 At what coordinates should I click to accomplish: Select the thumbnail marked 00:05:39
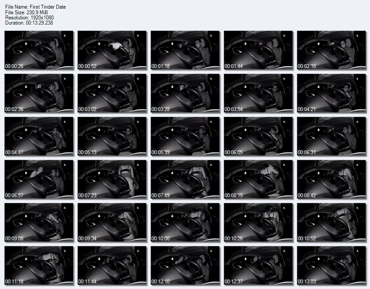point(185,137)
